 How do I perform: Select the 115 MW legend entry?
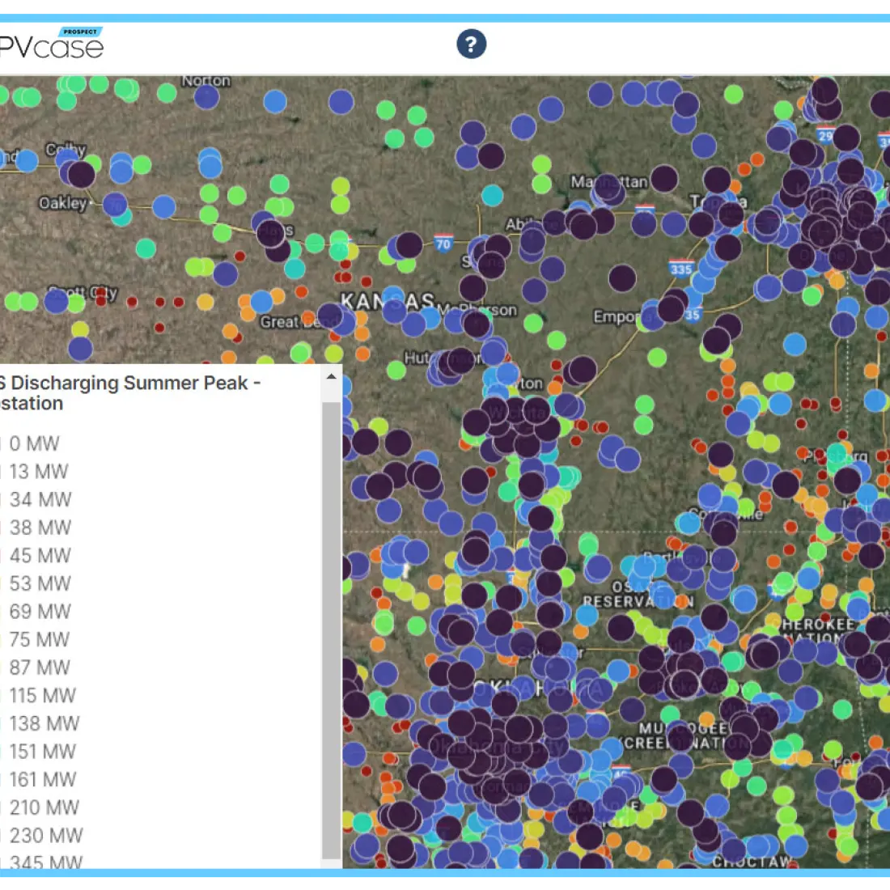(42, 696)
